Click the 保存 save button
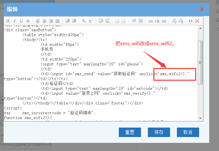The height and width of the screenshot is (151, 219). [159, 132]
